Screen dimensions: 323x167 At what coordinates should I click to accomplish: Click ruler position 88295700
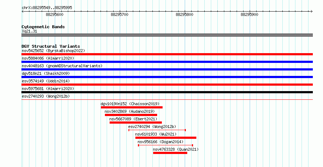119,14
